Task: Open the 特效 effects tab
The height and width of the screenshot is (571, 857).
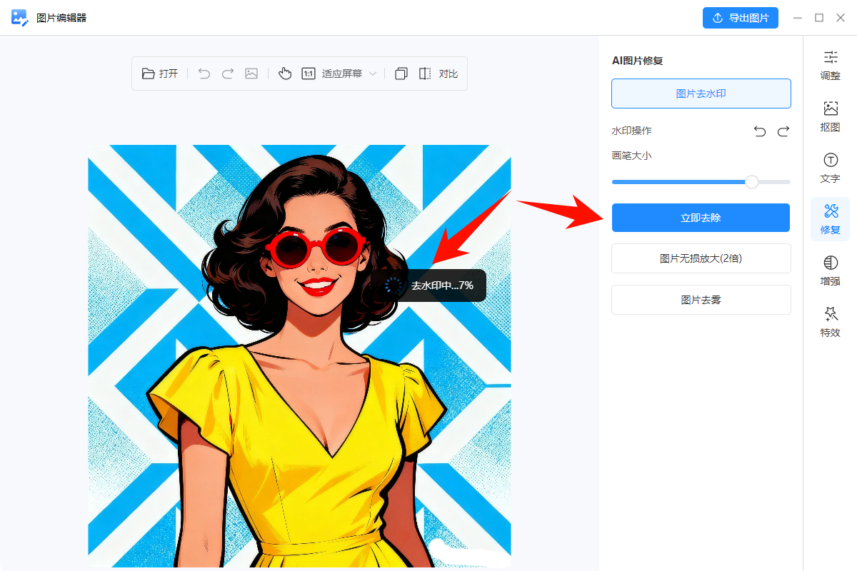Action: [x=830, y=322]
